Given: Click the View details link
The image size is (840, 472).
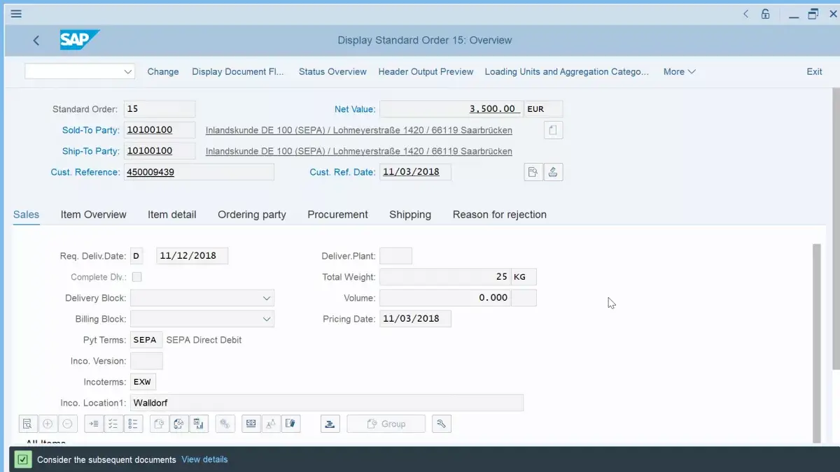Looking at the screenshot, I should pos(204,459).
